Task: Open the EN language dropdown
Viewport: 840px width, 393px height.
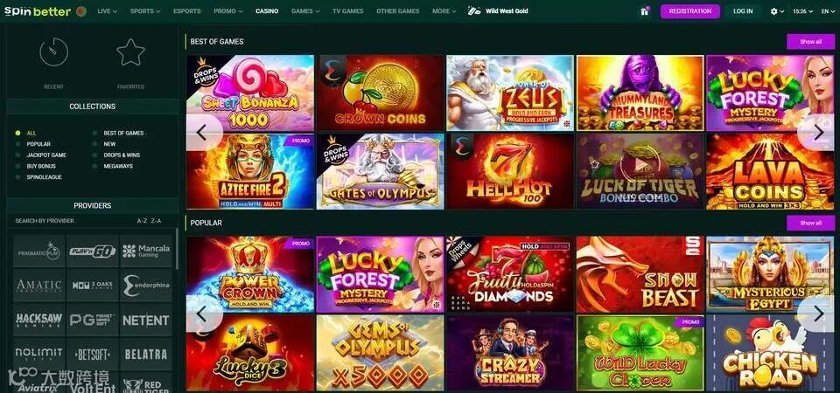Action: coord(827,10)
